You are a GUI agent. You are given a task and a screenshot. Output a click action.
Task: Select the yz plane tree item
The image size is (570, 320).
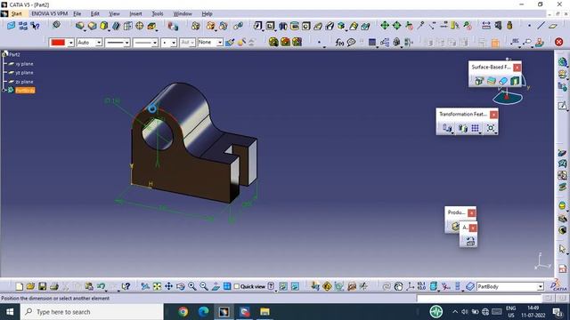point(24,73)
